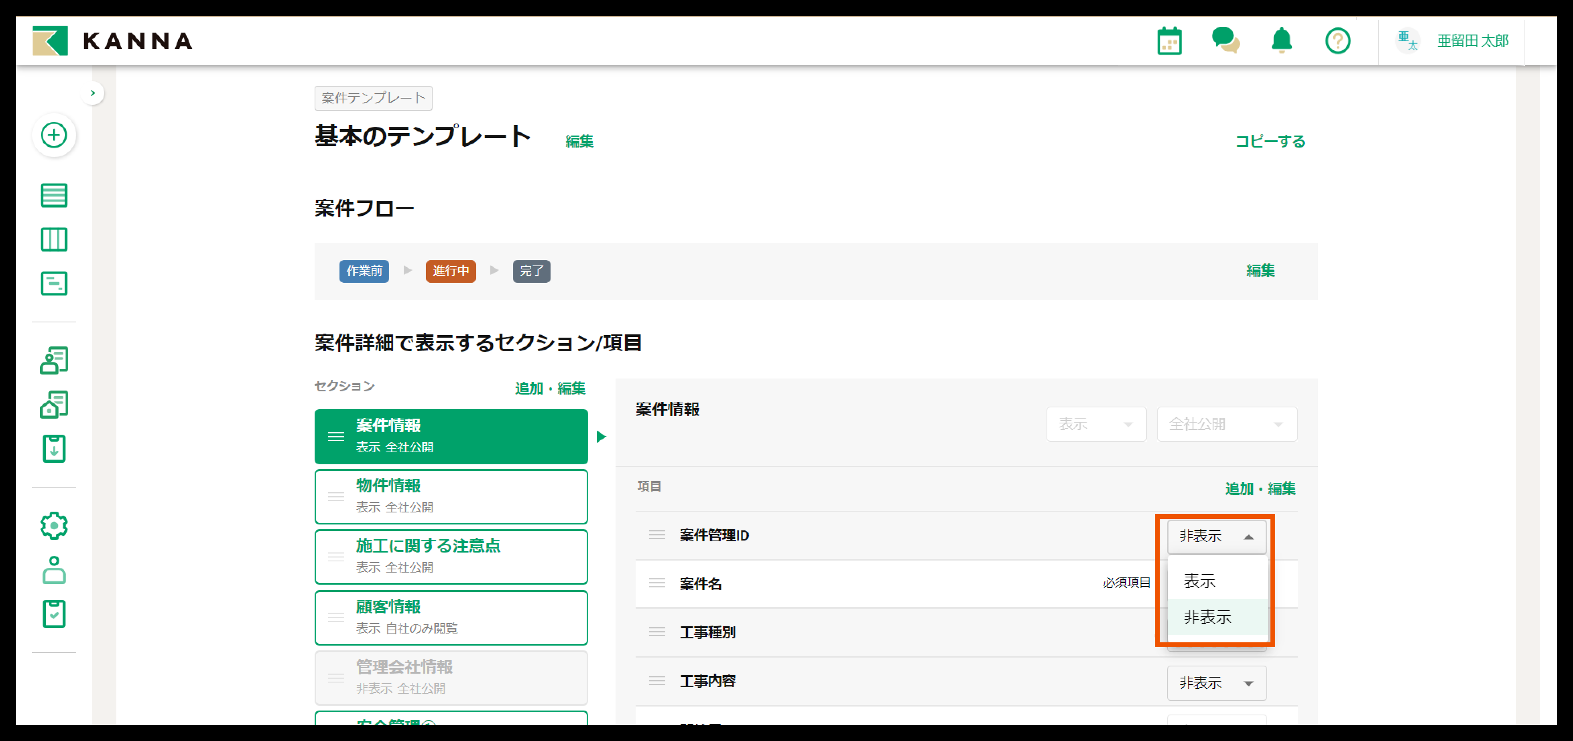This screenshot has height=741, width=1573.
Task: Select the 顧客情報 section
Action: (451, 617)
